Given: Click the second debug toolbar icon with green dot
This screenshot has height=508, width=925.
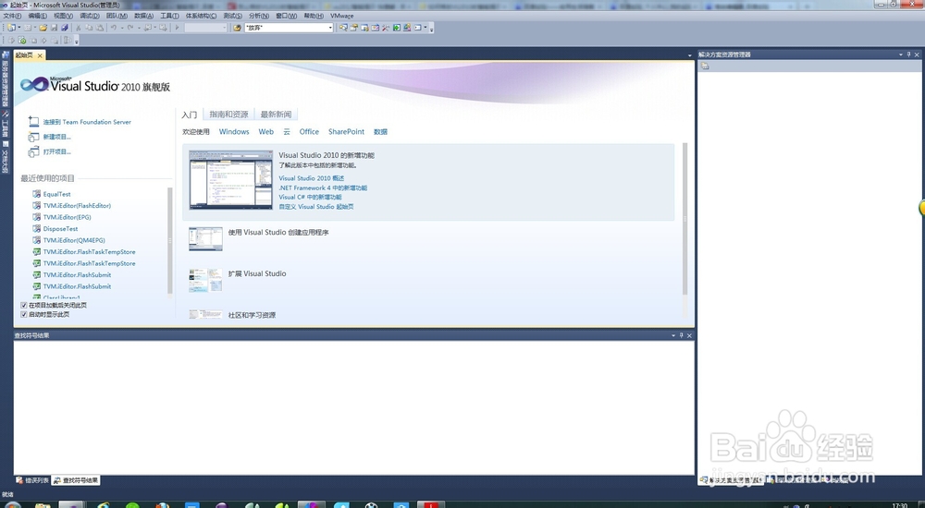Looking at the screenshot, I should [x=22, y=40].
